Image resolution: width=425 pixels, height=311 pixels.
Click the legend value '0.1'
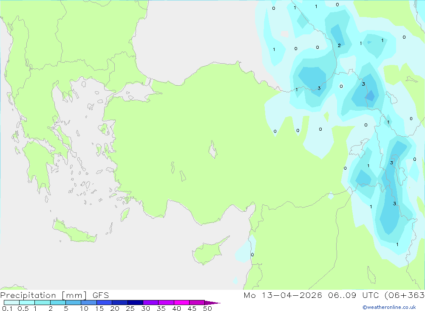[7, 308]
